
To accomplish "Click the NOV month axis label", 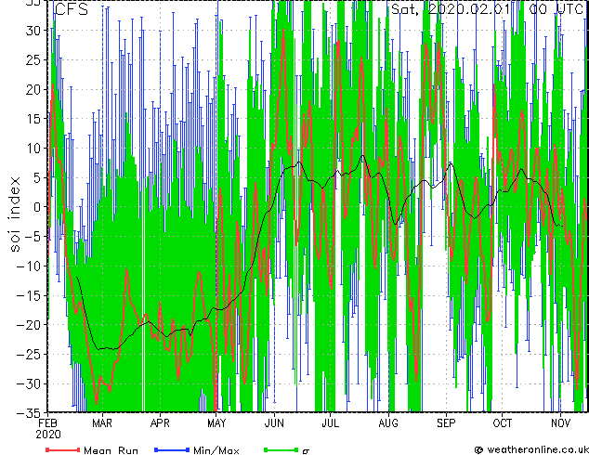I will pyautogui.click(x=560, y=423).
